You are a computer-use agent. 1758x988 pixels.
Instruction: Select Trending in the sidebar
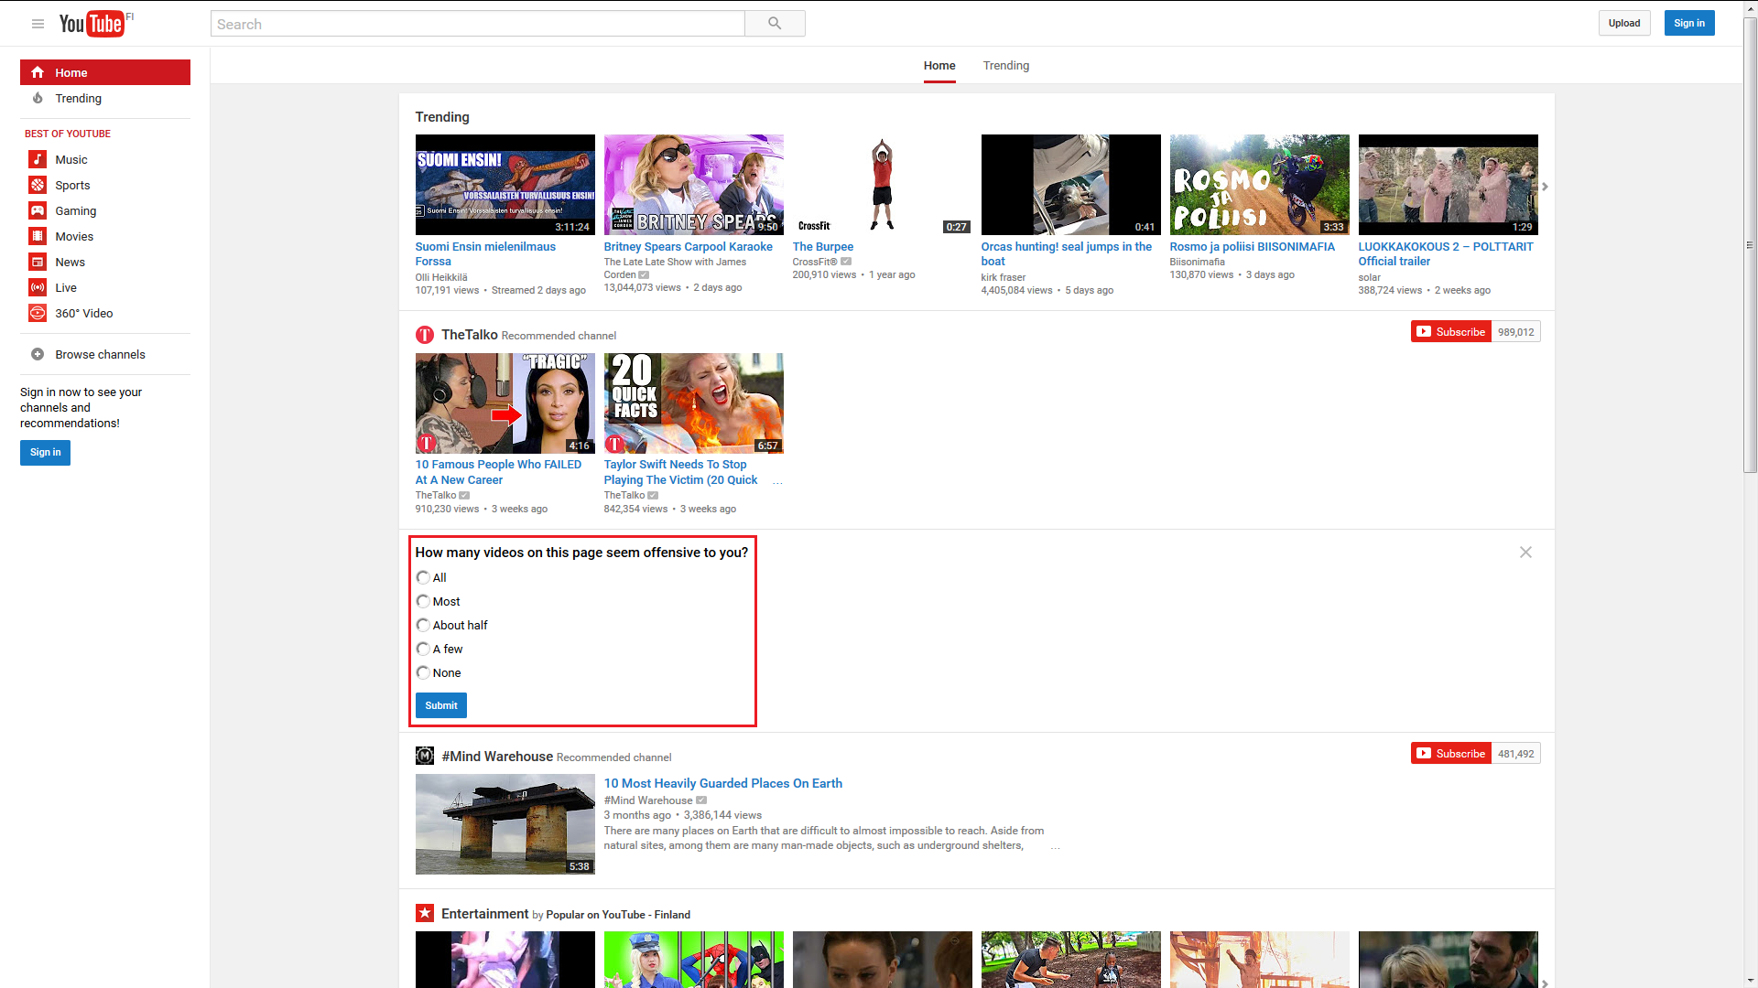tap(105, 98)
